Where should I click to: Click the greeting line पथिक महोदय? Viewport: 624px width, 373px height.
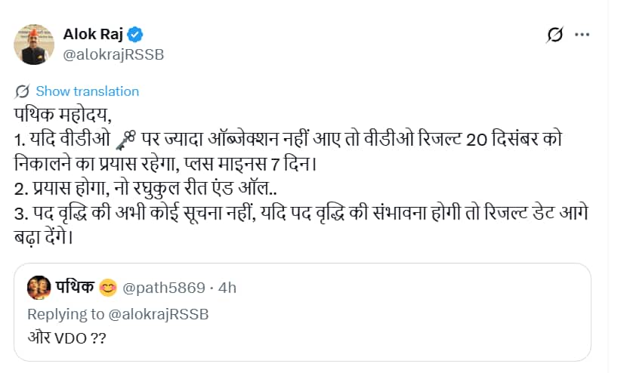(62, 116)
